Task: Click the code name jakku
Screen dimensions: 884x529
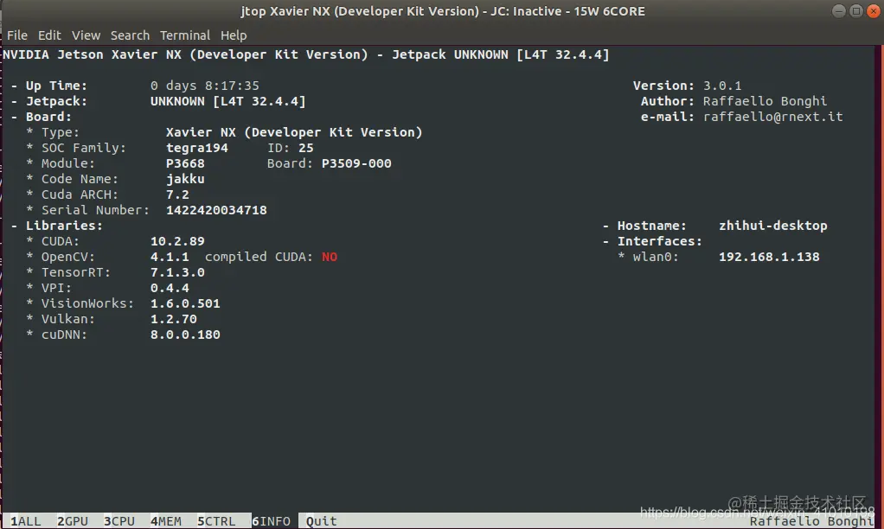Action: point(185,179)
